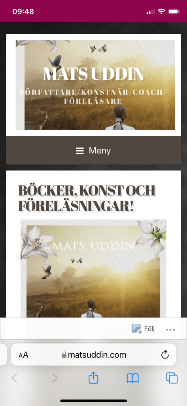Screen dimensions: 187x406
Task: Tap heading Böcker, Konst och Föreläsningar
Action: 87,198
